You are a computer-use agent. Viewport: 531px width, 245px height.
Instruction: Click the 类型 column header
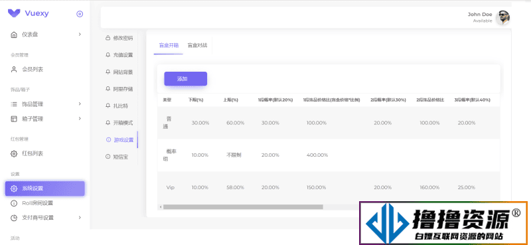point(167,100)
